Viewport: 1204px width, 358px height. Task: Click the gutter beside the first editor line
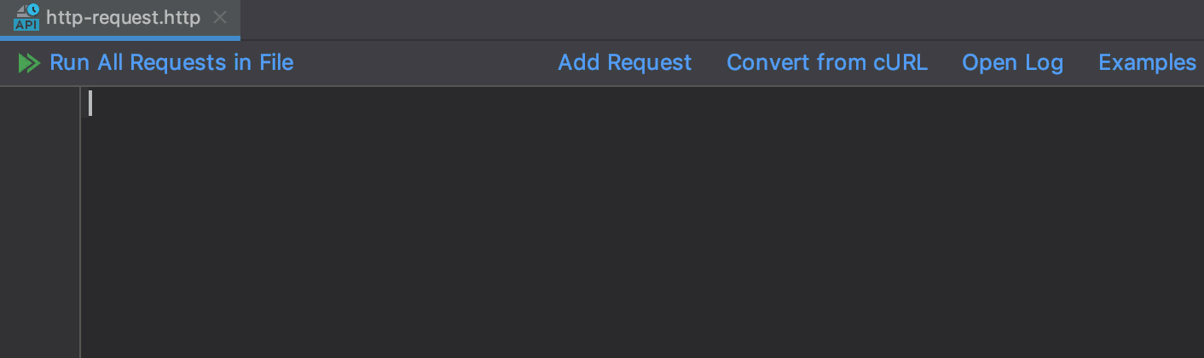click(x=40, y=104)
